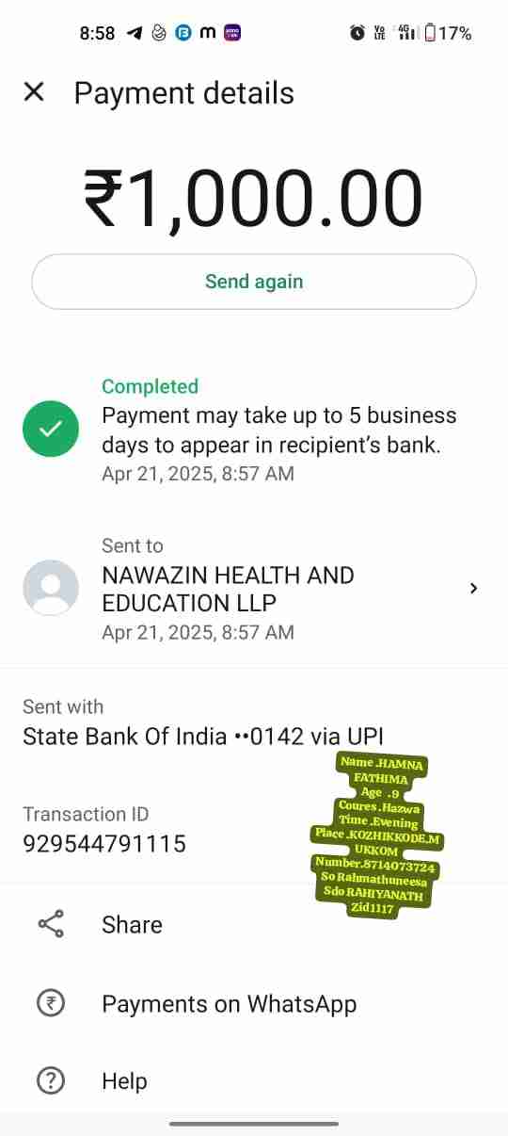The width and height of the screenshot is (508, 1136).
Task: Select the Share menu option
Action: (254, 924)
